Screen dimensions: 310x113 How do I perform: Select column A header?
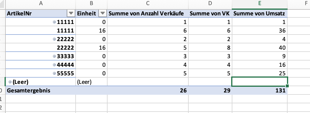[41, 3]
